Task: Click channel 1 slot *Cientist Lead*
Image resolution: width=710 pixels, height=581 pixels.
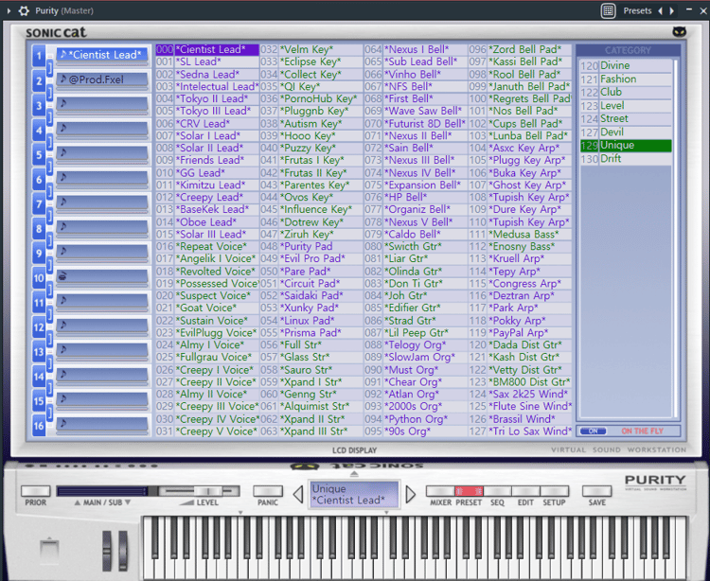Action: pyautogui.click(x=103, y=55)
